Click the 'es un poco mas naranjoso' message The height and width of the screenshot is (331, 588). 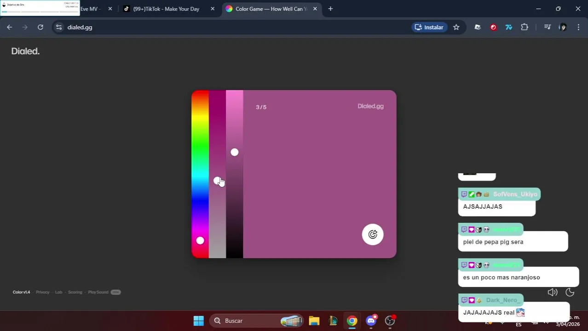[502, 277]
